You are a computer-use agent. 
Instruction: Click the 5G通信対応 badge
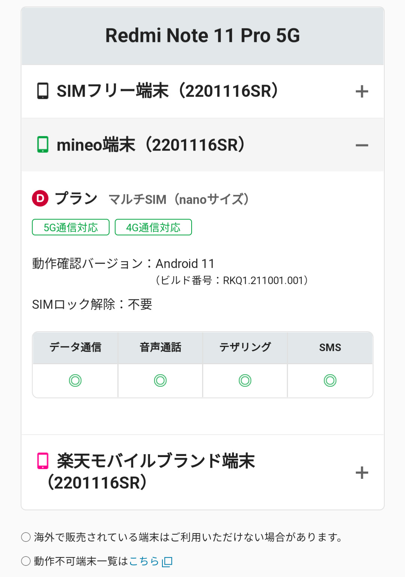71,227
